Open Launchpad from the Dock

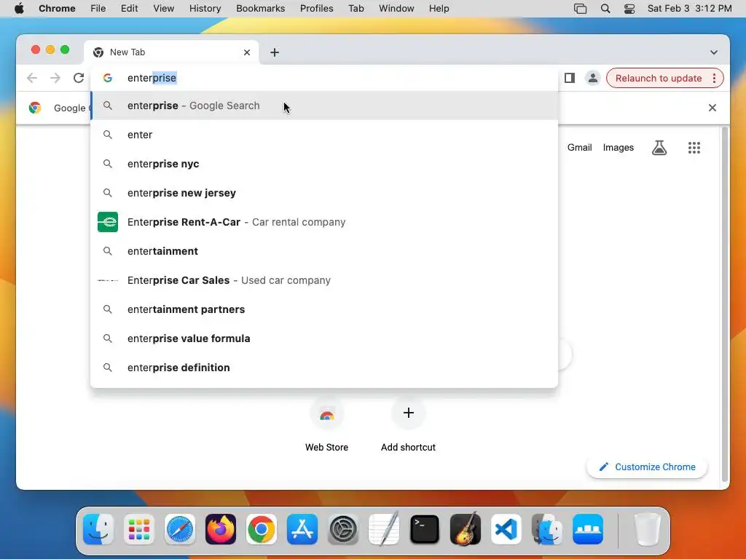pyautogui.click(x=139, y=529)
